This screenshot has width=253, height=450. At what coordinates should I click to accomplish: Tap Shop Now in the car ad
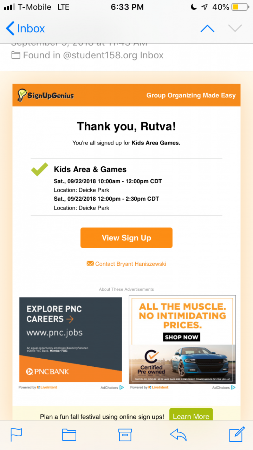pos(182,337)
